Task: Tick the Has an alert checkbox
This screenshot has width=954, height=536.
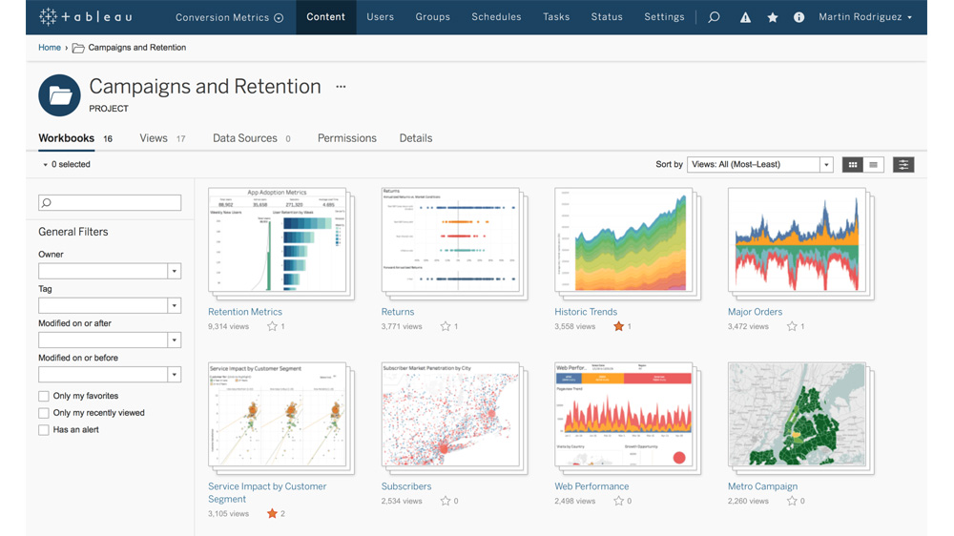Action: tap(44, 430)
